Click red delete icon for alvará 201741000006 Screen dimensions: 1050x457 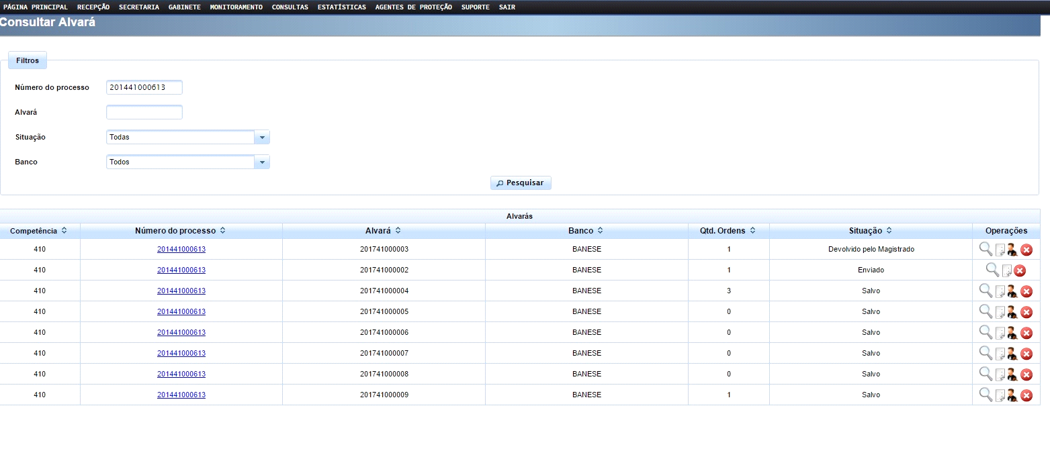coord(1026,333)
